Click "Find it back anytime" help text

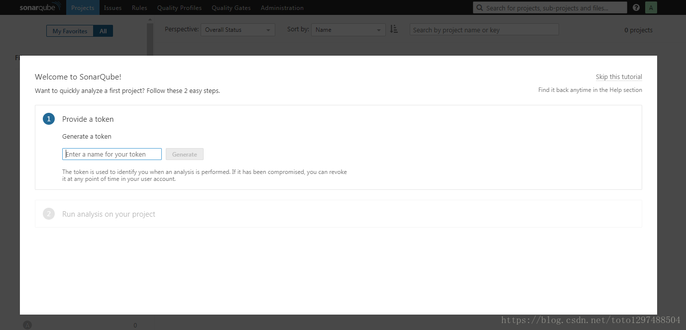coord(590,90)
